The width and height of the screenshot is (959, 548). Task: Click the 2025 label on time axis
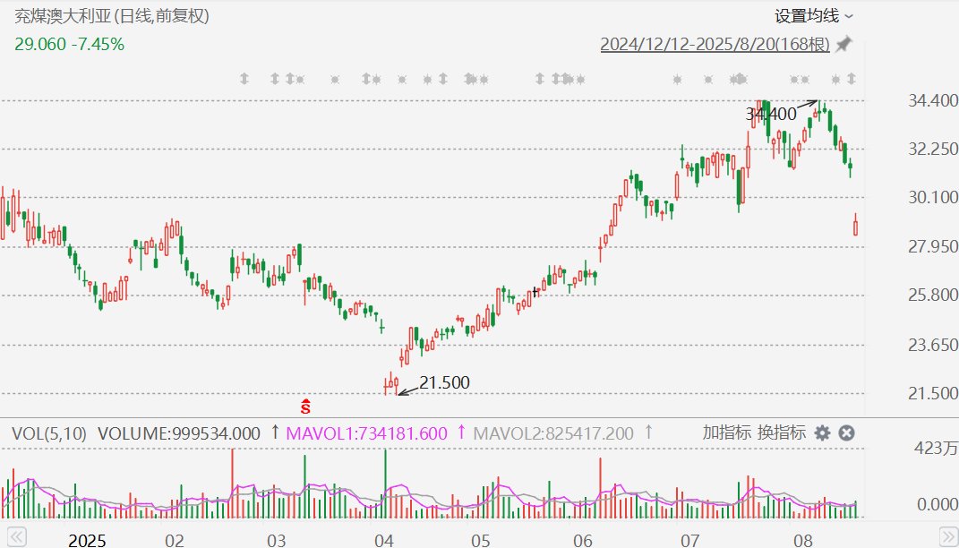pos(88,540)
